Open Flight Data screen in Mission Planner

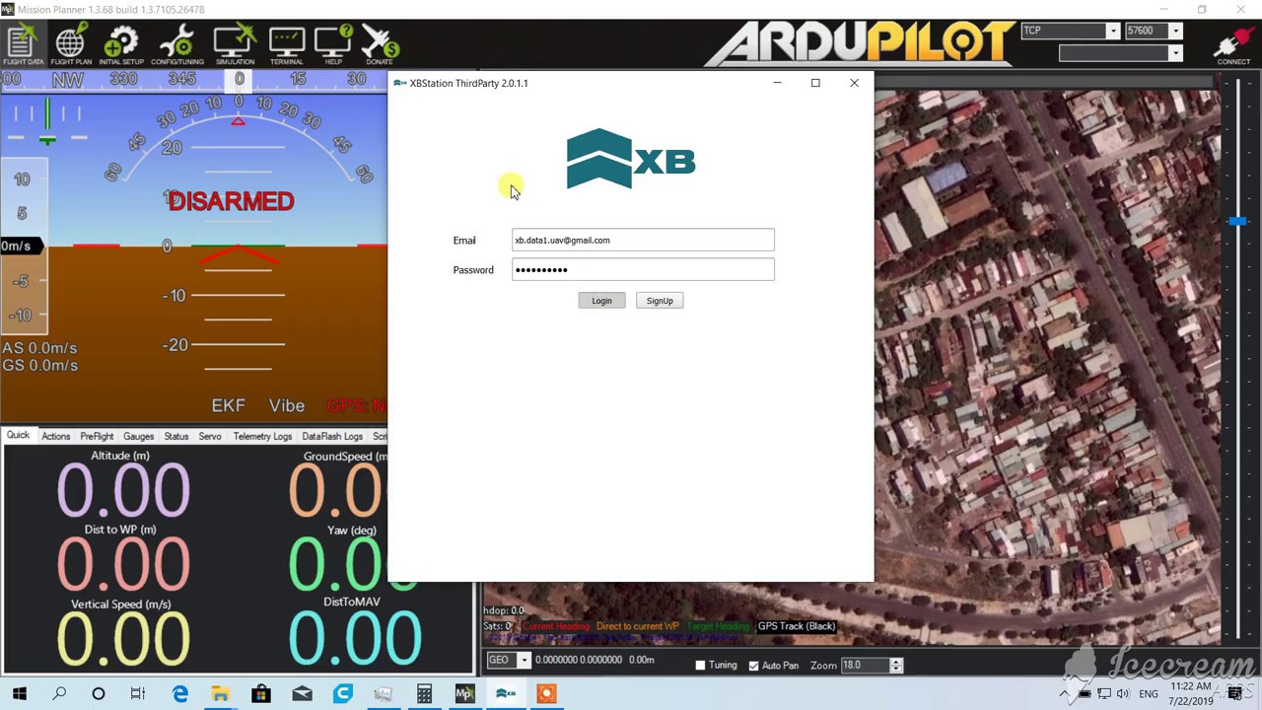tap(23, 45)
